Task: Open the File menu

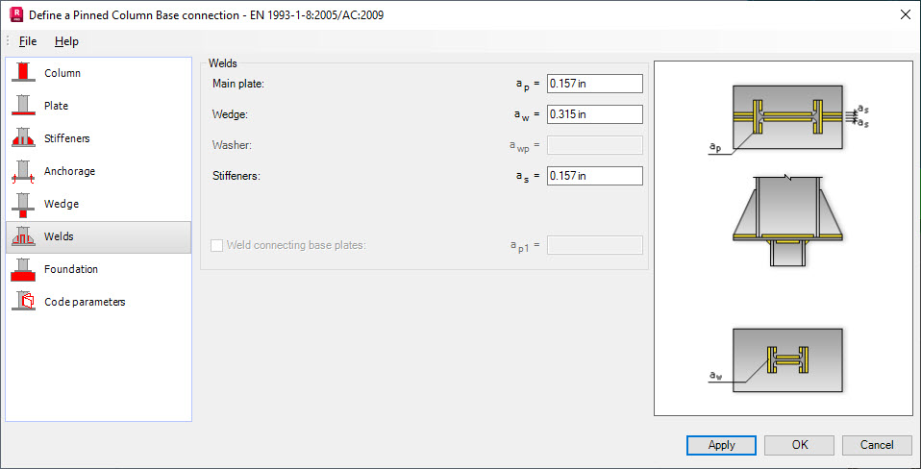Action: coord(28,41)
